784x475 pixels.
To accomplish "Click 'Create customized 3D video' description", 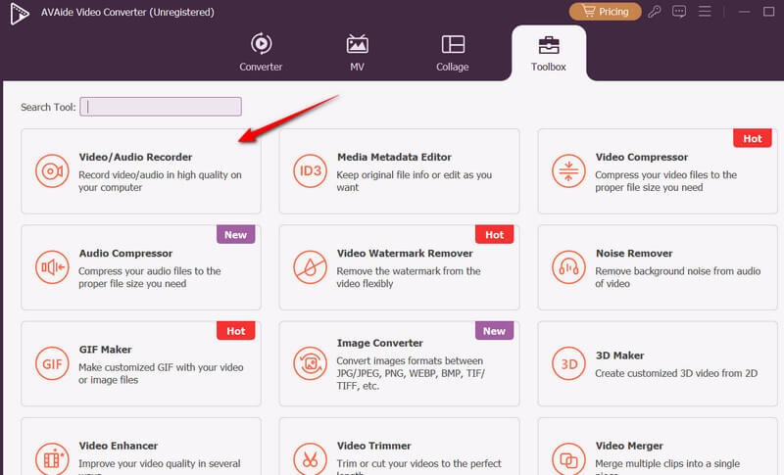I will click(x=676, y=373).
